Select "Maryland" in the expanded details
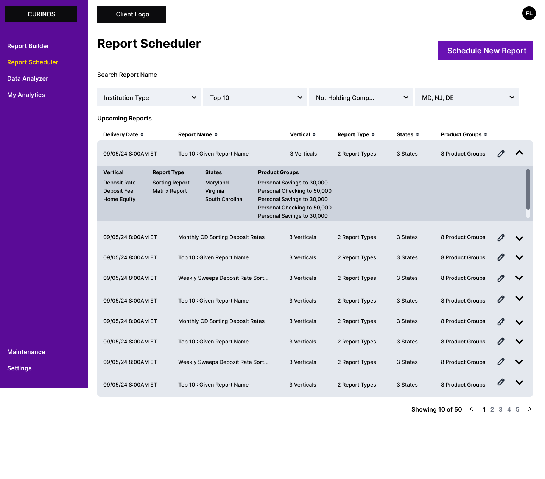This screenshot has width=545, height=479. point(217,183)
